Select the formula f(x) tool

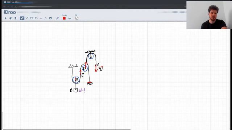46,18
